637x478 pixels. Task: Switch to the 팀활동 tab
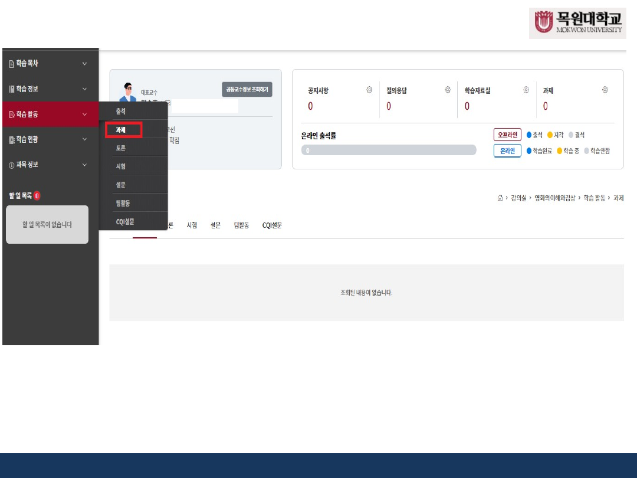[x=241, y=225]
